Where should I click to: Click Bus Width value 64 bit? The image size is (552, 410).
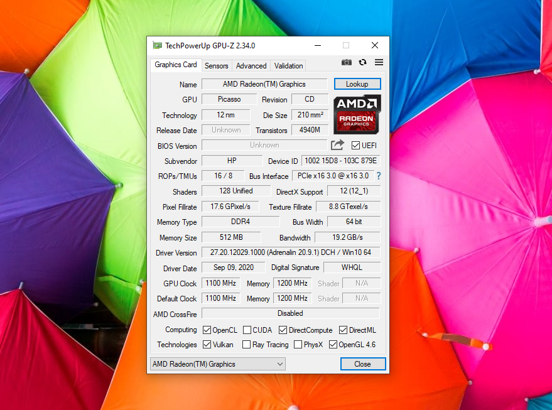354,222
